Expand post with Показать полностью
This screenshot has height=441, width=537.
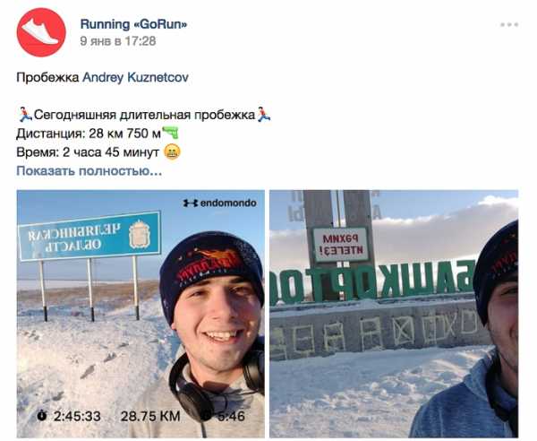(x=89, y=170)
